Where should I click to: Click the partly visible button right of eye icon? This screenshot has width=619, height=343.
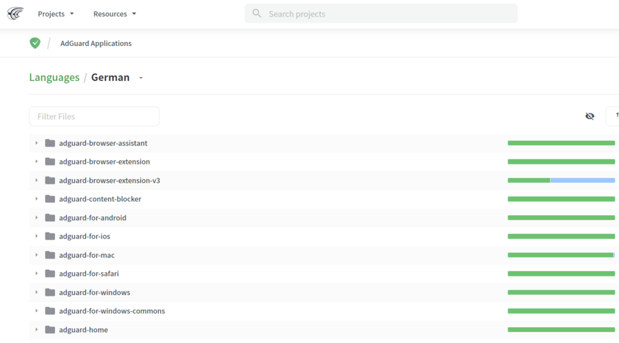coord(613,116)
